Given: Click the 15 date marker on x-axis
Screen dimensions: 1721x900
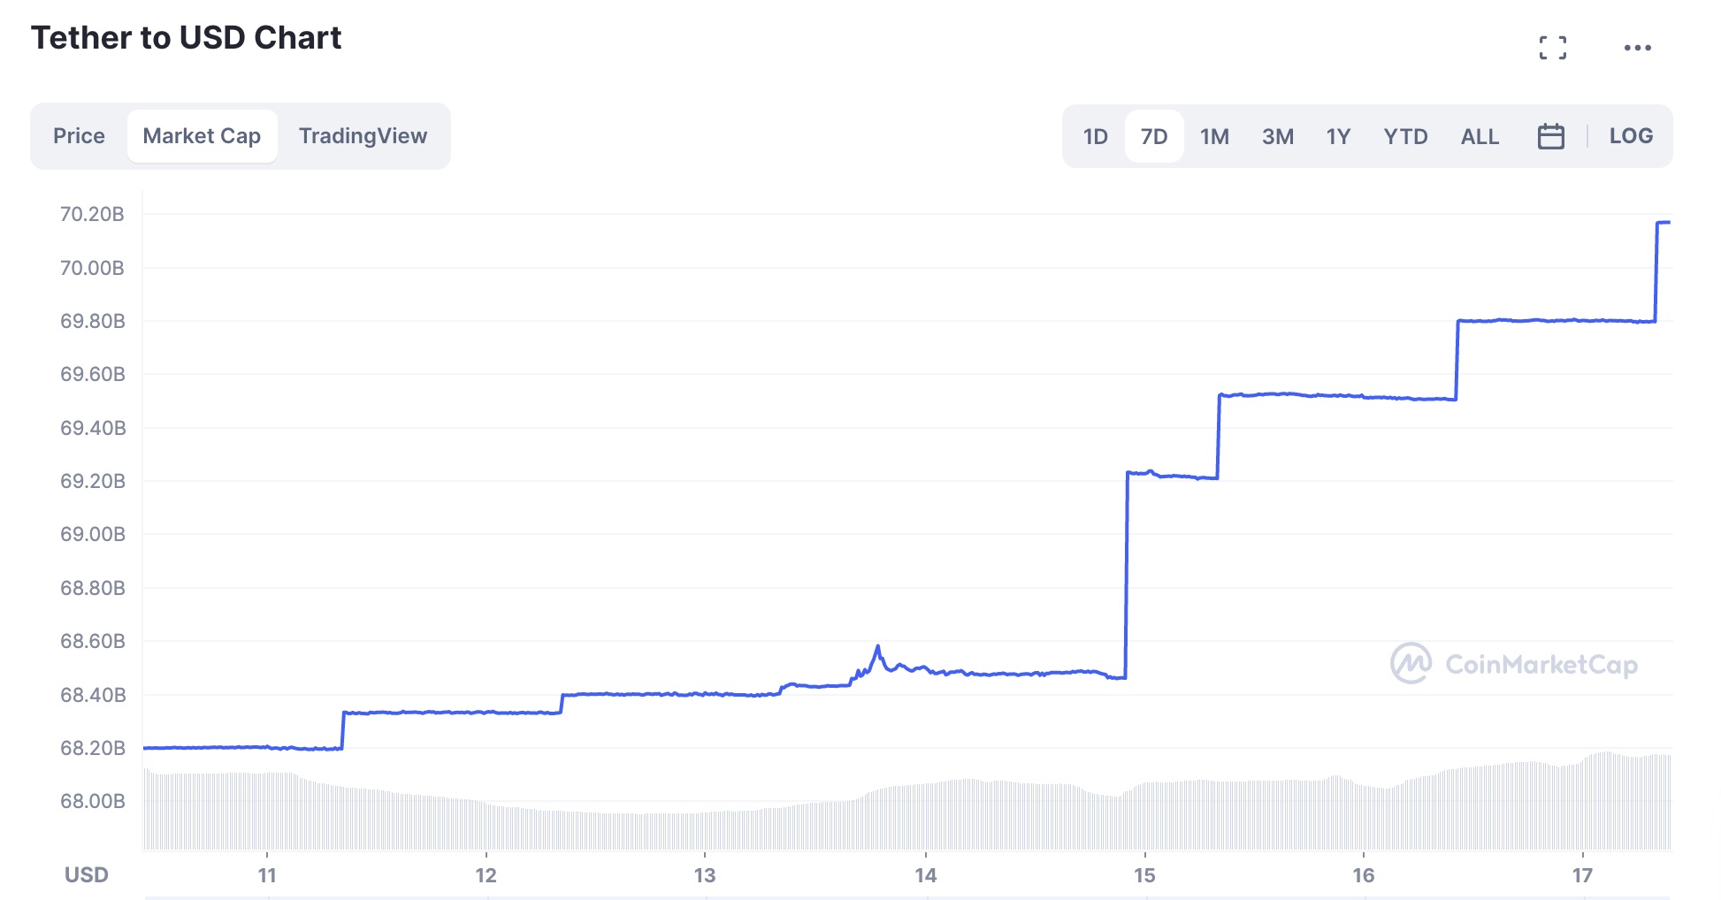Looking at the screenshot, I should point(1144,875).
